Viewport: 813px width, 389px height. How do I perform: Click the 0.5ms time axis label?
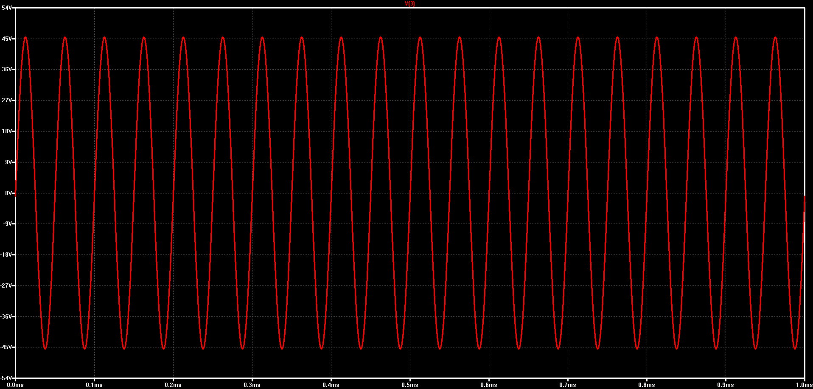410,385
